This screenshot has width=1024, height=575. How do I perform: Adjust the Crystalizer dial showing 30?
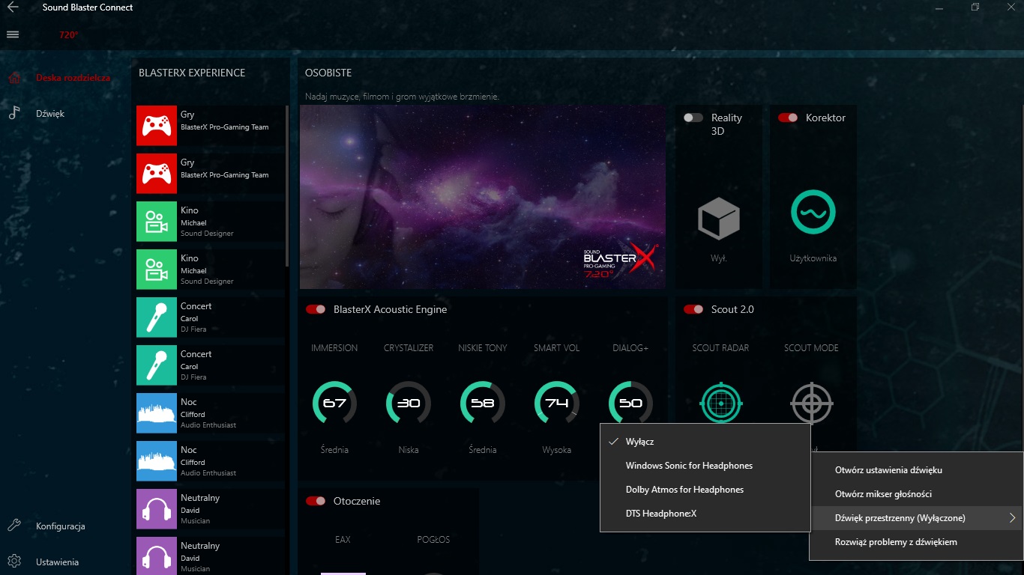tap(409, 403)
